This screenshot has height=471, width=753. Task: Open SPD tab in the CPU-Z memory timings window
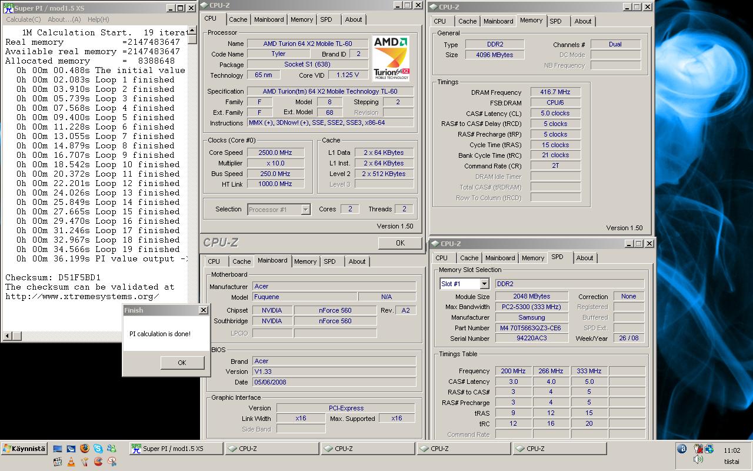(x=555, y=21)
